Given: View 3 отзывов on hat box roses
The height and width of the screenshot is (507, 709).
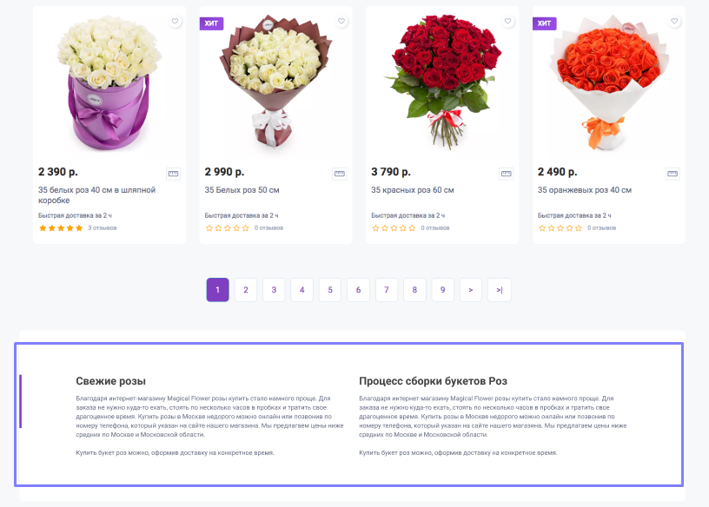Looking at the screenshot, I should [103, 228].
